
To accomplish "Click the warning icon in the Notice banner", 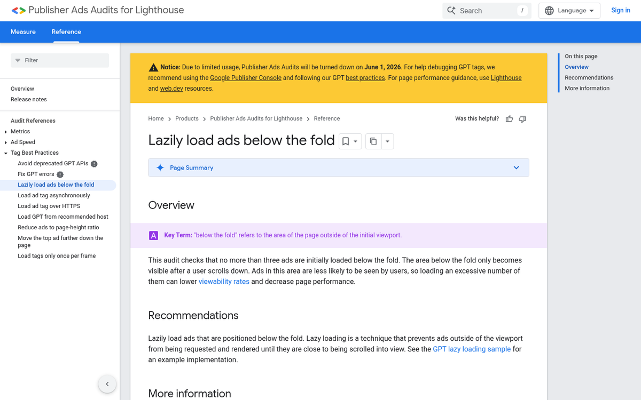I will 154,67.
